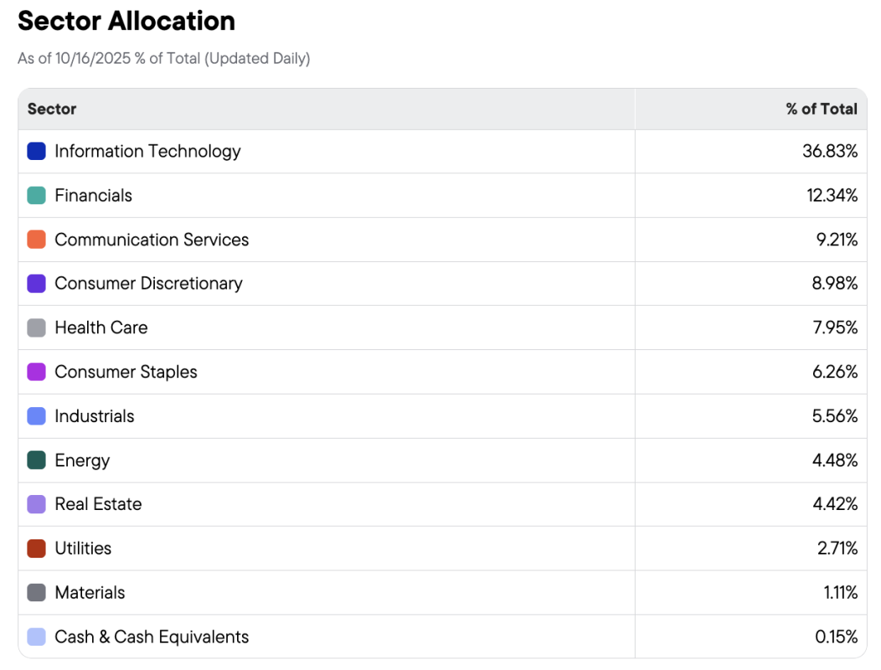Click the Sector Allocation heading
Viewport: 881px width, 670px height.
(126, 21)
